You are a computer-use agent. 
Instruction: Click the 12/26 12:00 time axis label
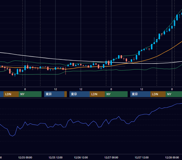tap(81, 157)
